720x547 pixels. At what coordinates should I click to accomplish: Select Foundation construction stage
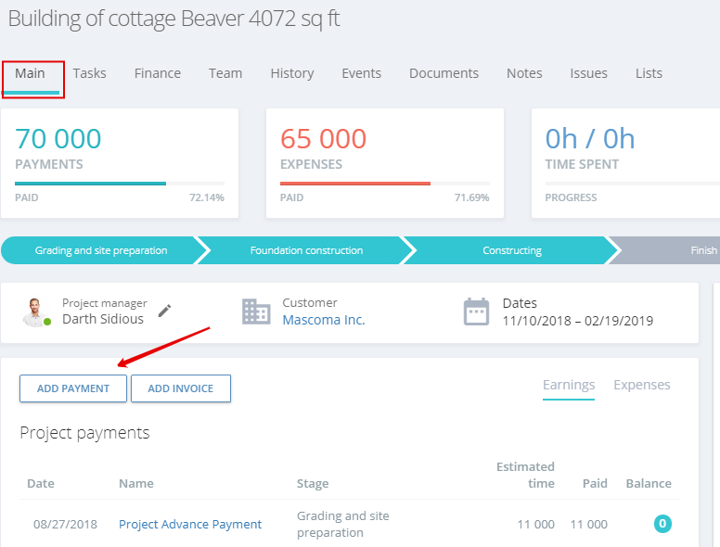[306, 250]
